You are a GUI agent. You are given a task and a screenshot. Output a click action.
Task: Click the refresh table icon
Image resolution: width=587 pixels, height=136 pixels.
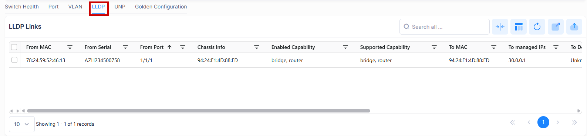click(537, 26)
